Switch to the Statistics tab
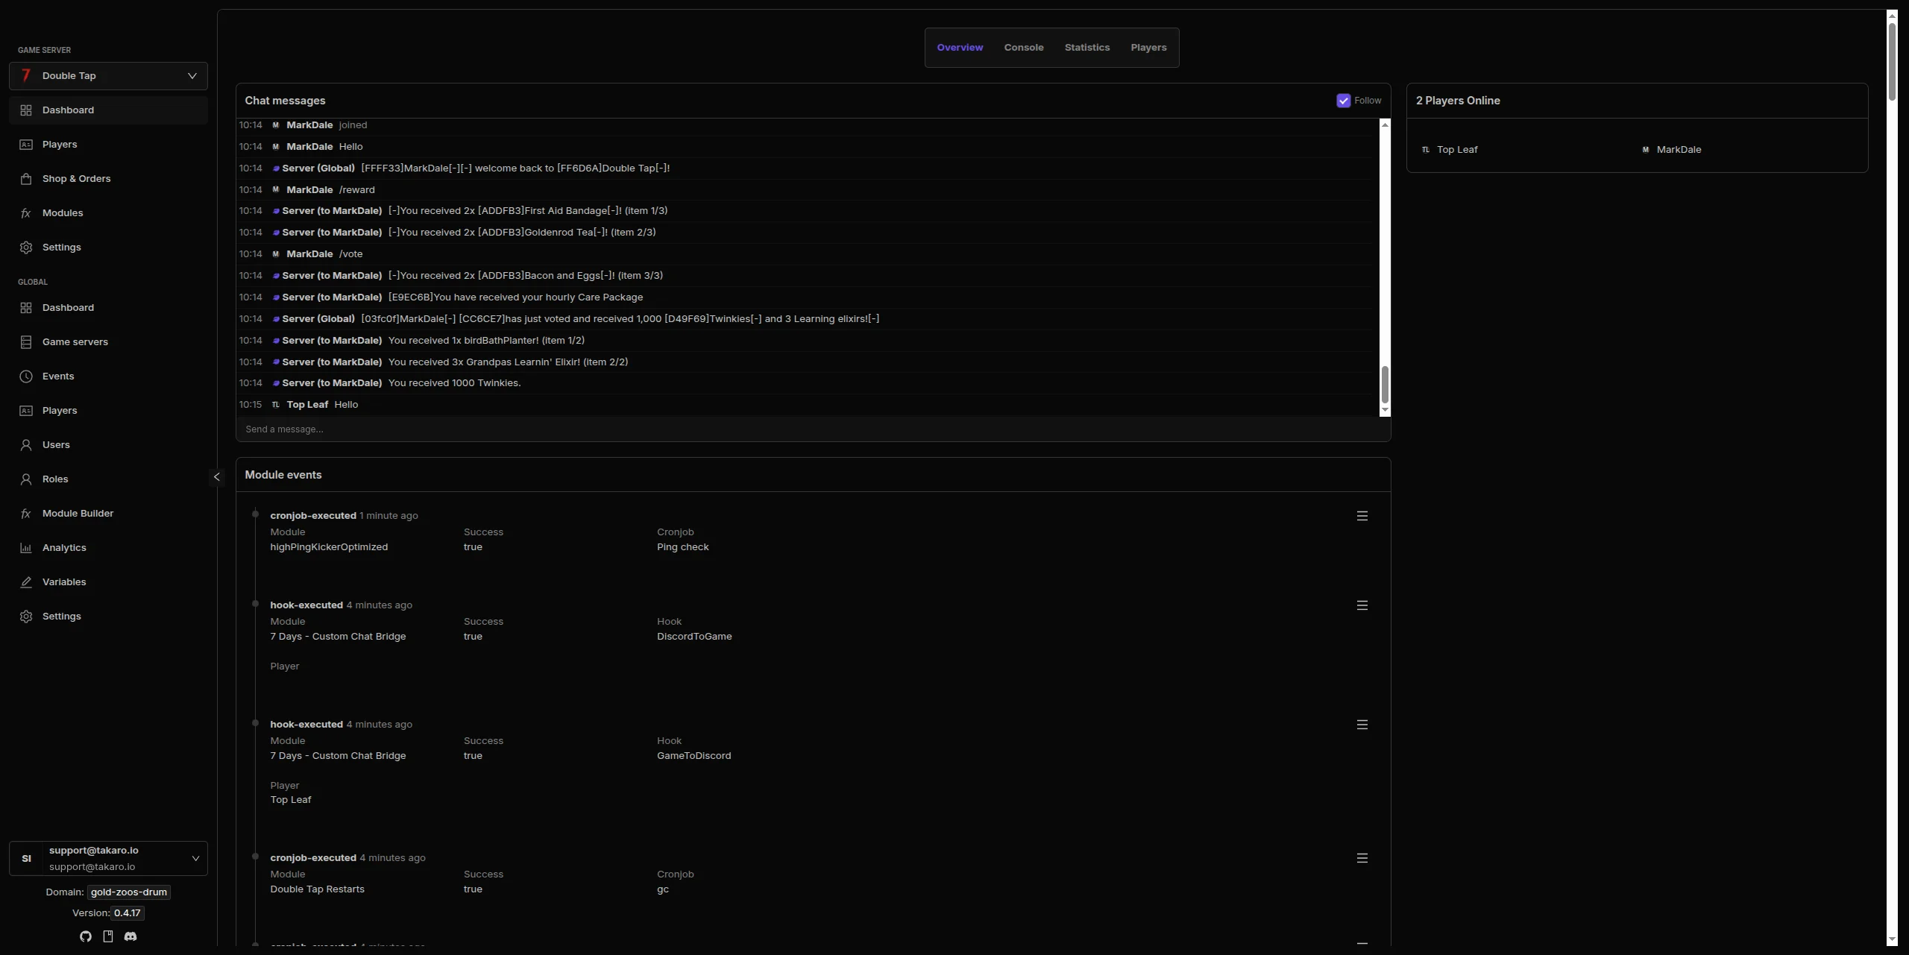 tap(1086, 47)
